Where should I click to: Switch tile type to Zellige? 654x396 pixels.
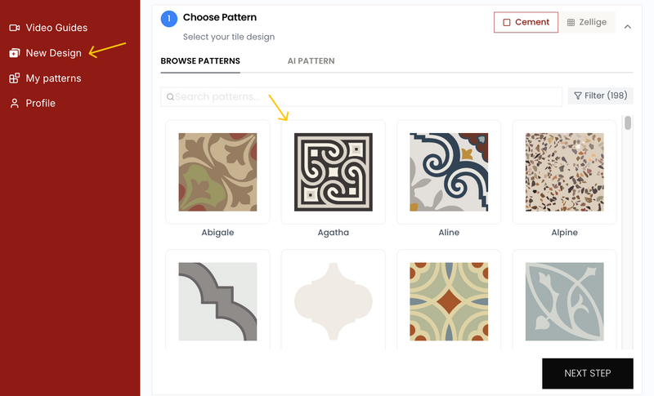click(x=587, y=22)
